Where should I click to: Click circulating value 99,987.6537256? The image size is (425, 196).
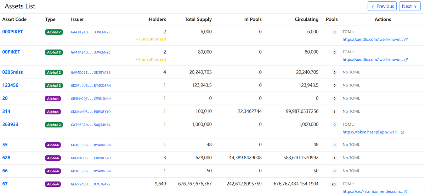click(302, 111)
